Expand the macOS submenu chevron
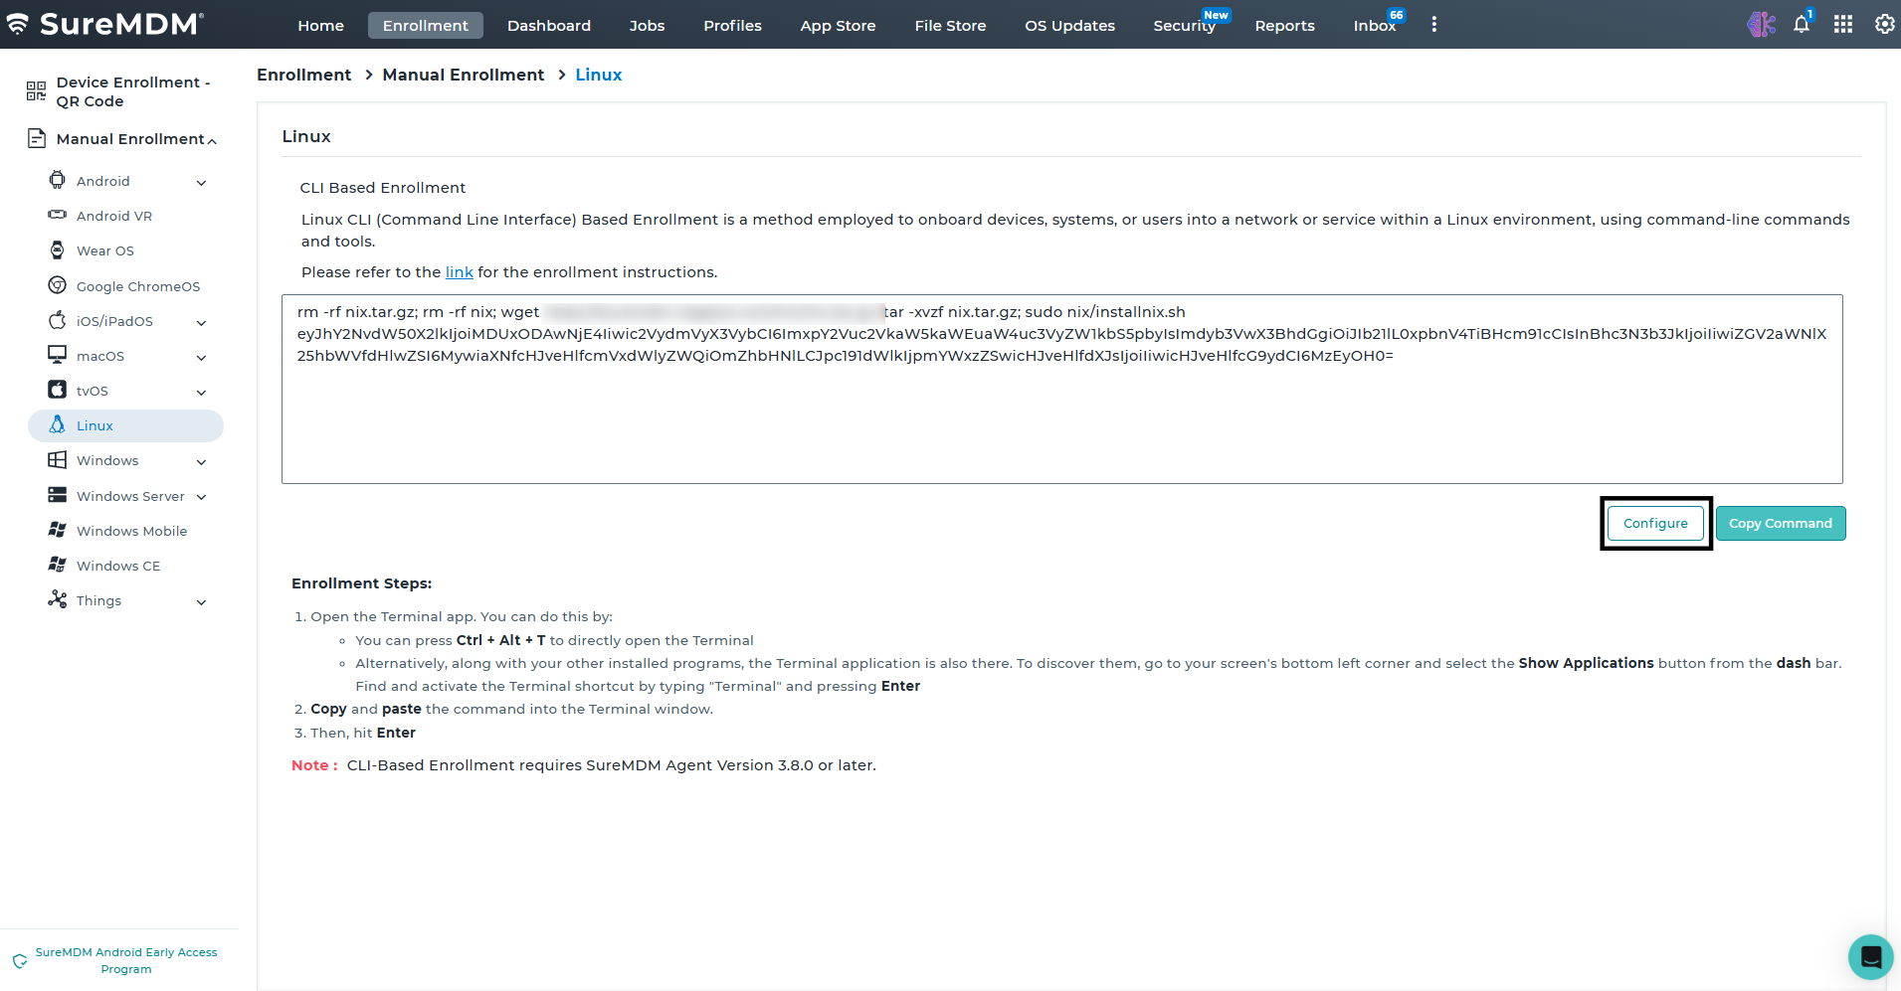 coord(202,358)
